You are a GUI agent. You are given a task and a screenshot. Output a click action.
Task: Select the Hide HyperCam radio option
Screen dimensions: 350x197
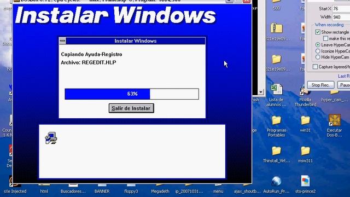[318, 57]
